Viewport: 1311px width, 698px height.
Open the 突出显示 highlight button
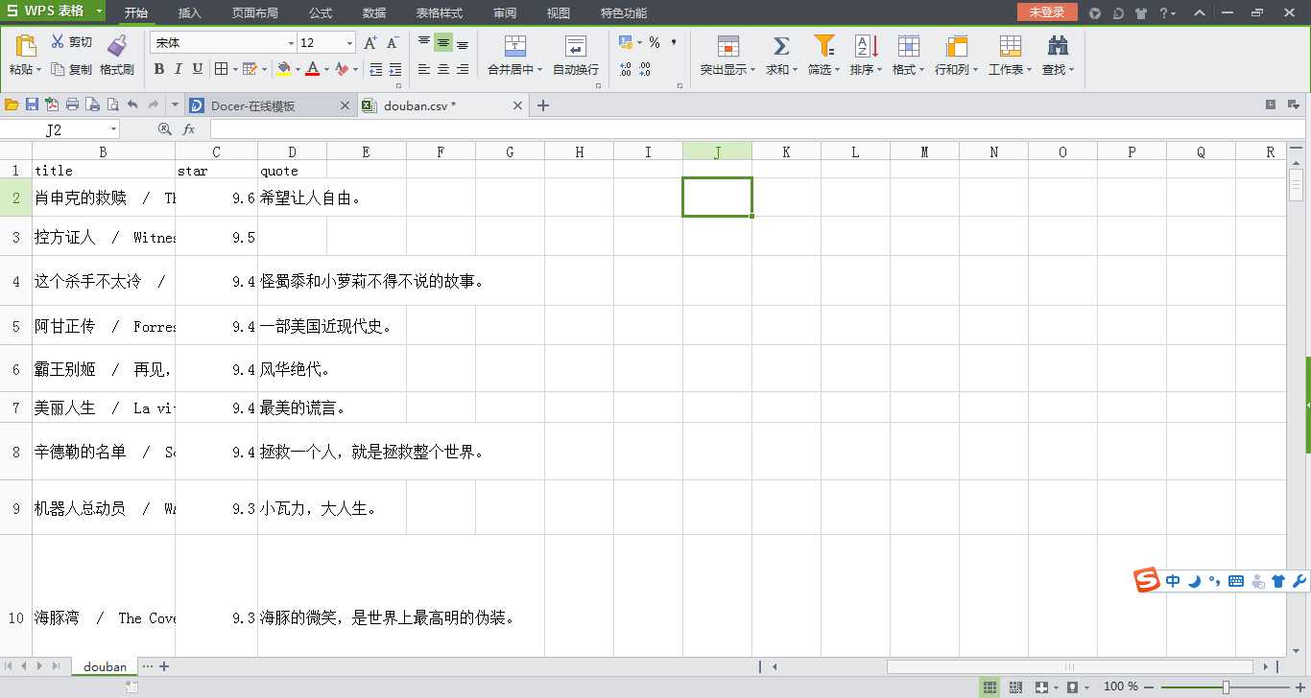tap(727, 56)
